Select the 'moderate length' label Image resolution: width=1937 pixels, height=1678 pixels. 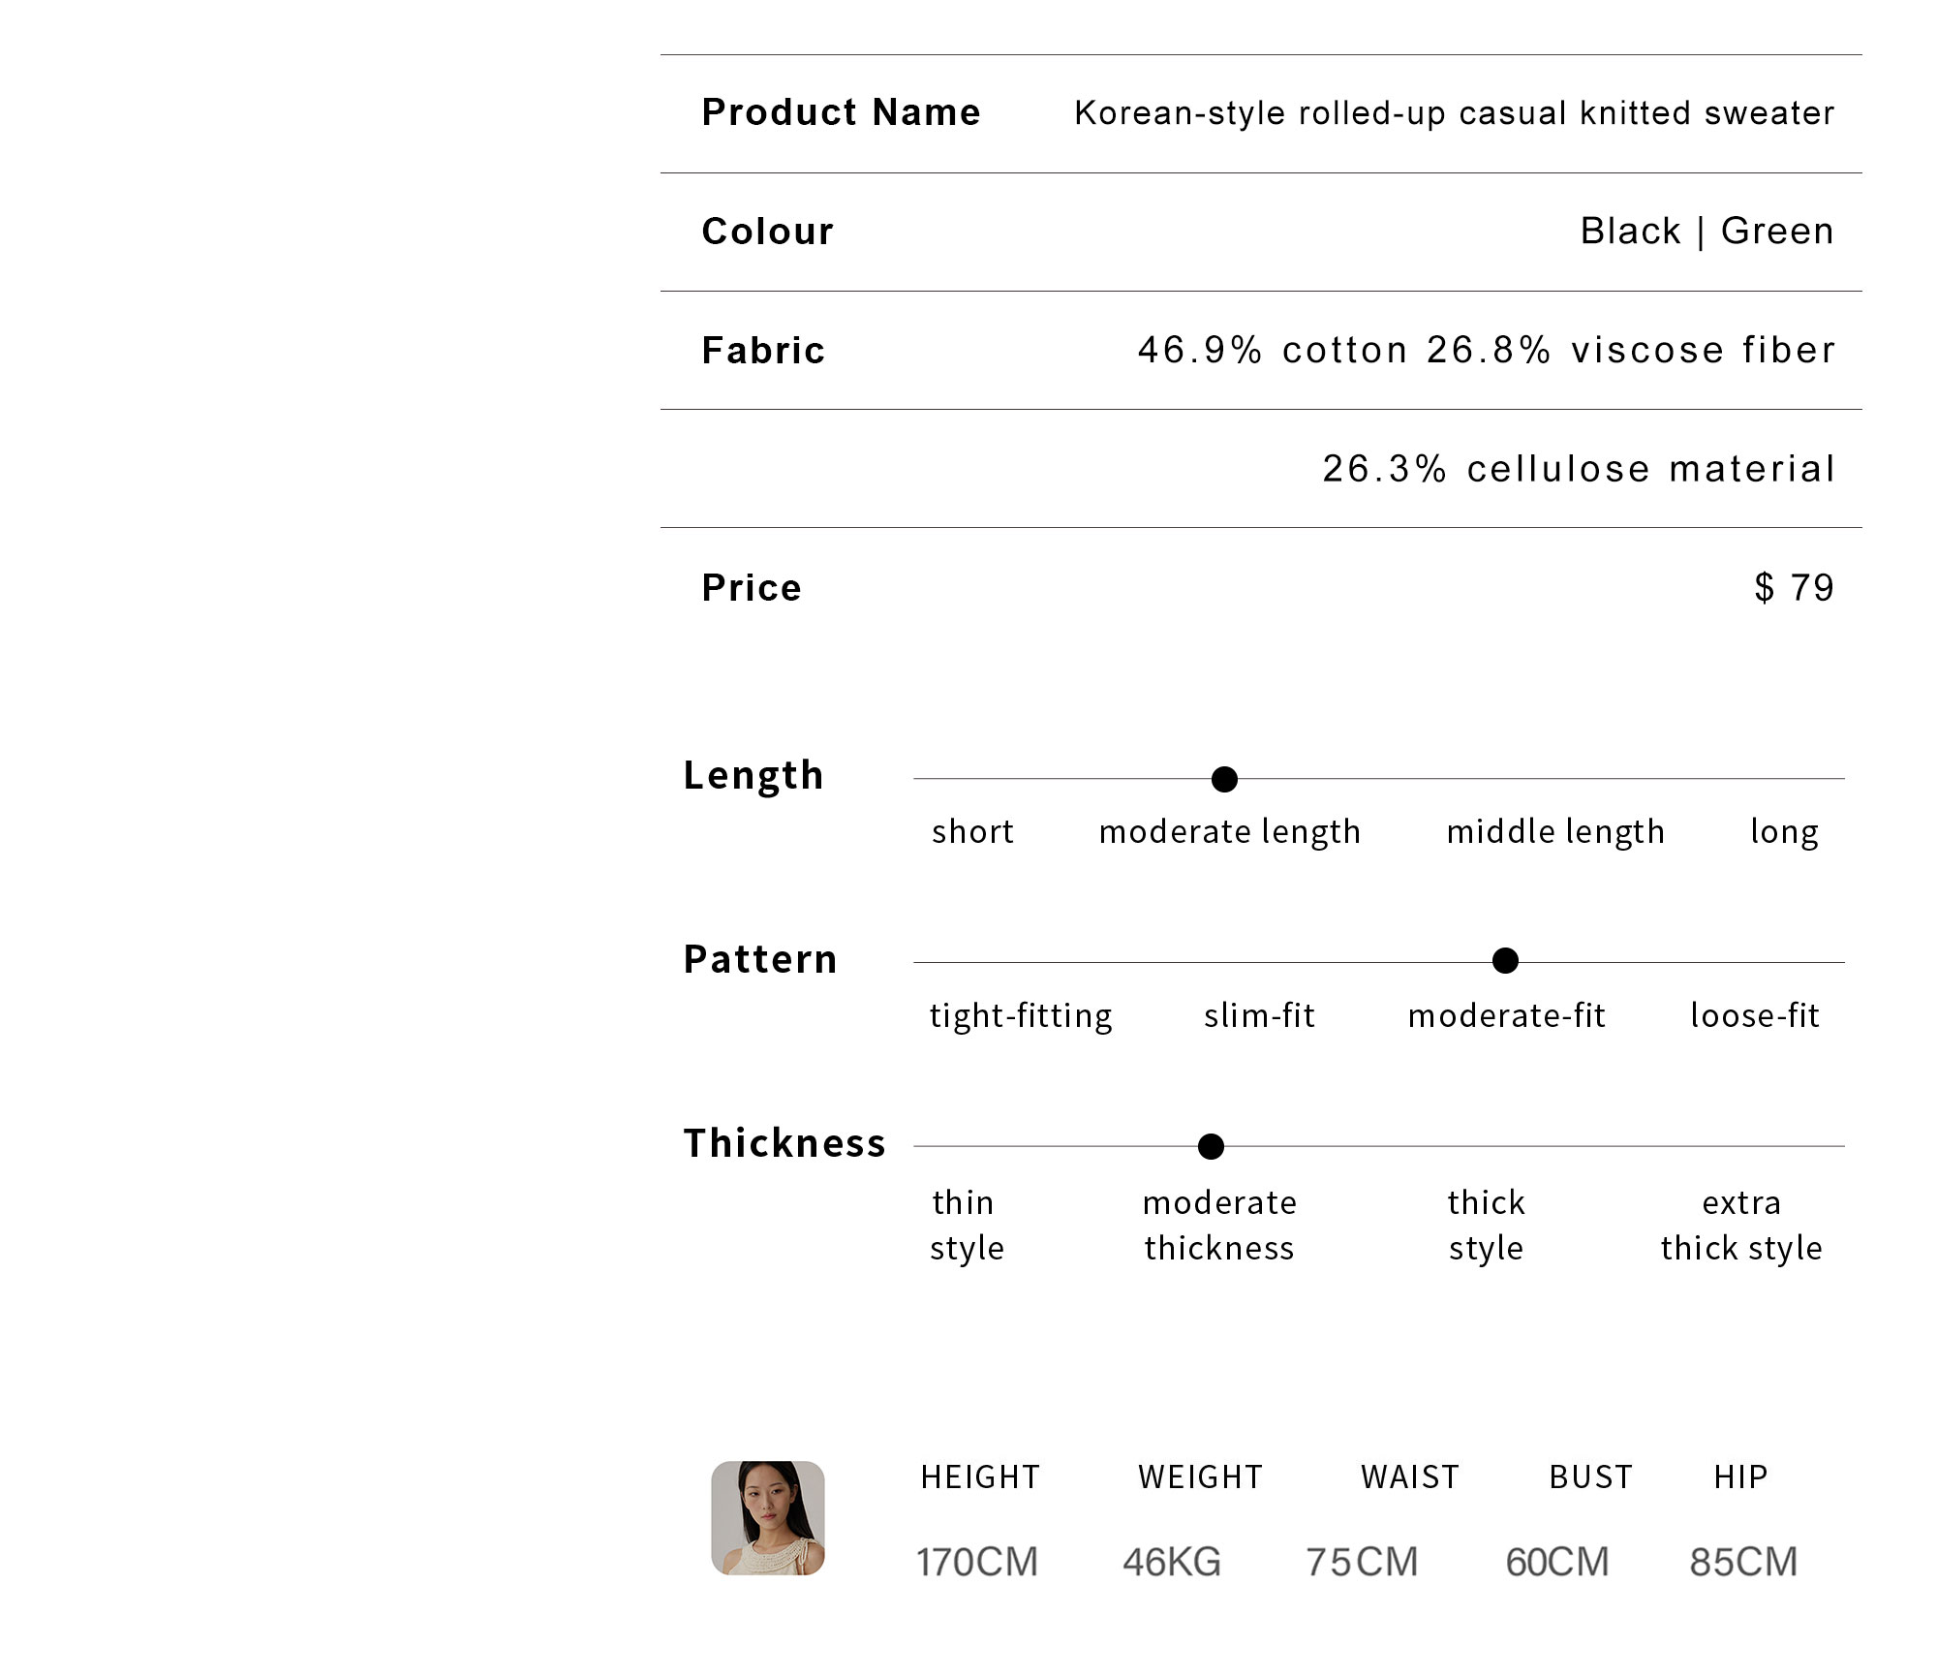point(1230,832)
